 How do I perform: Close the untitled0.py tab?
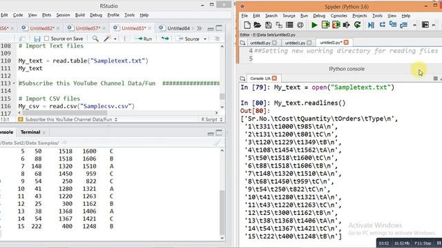[275, 43]
